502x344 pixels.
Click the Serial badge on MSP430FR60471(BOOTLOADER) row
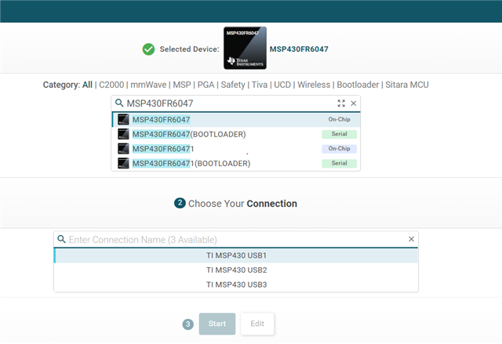click(x=339, y=163)
